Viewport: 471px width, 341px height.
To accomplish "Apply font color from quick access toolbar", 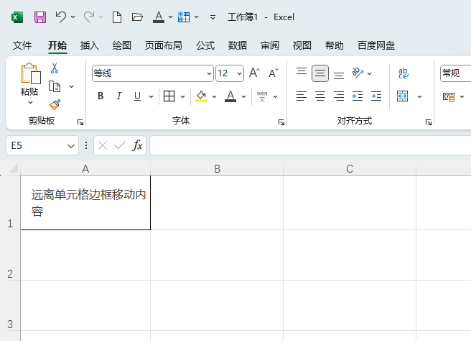I will [x=159, y=17].
